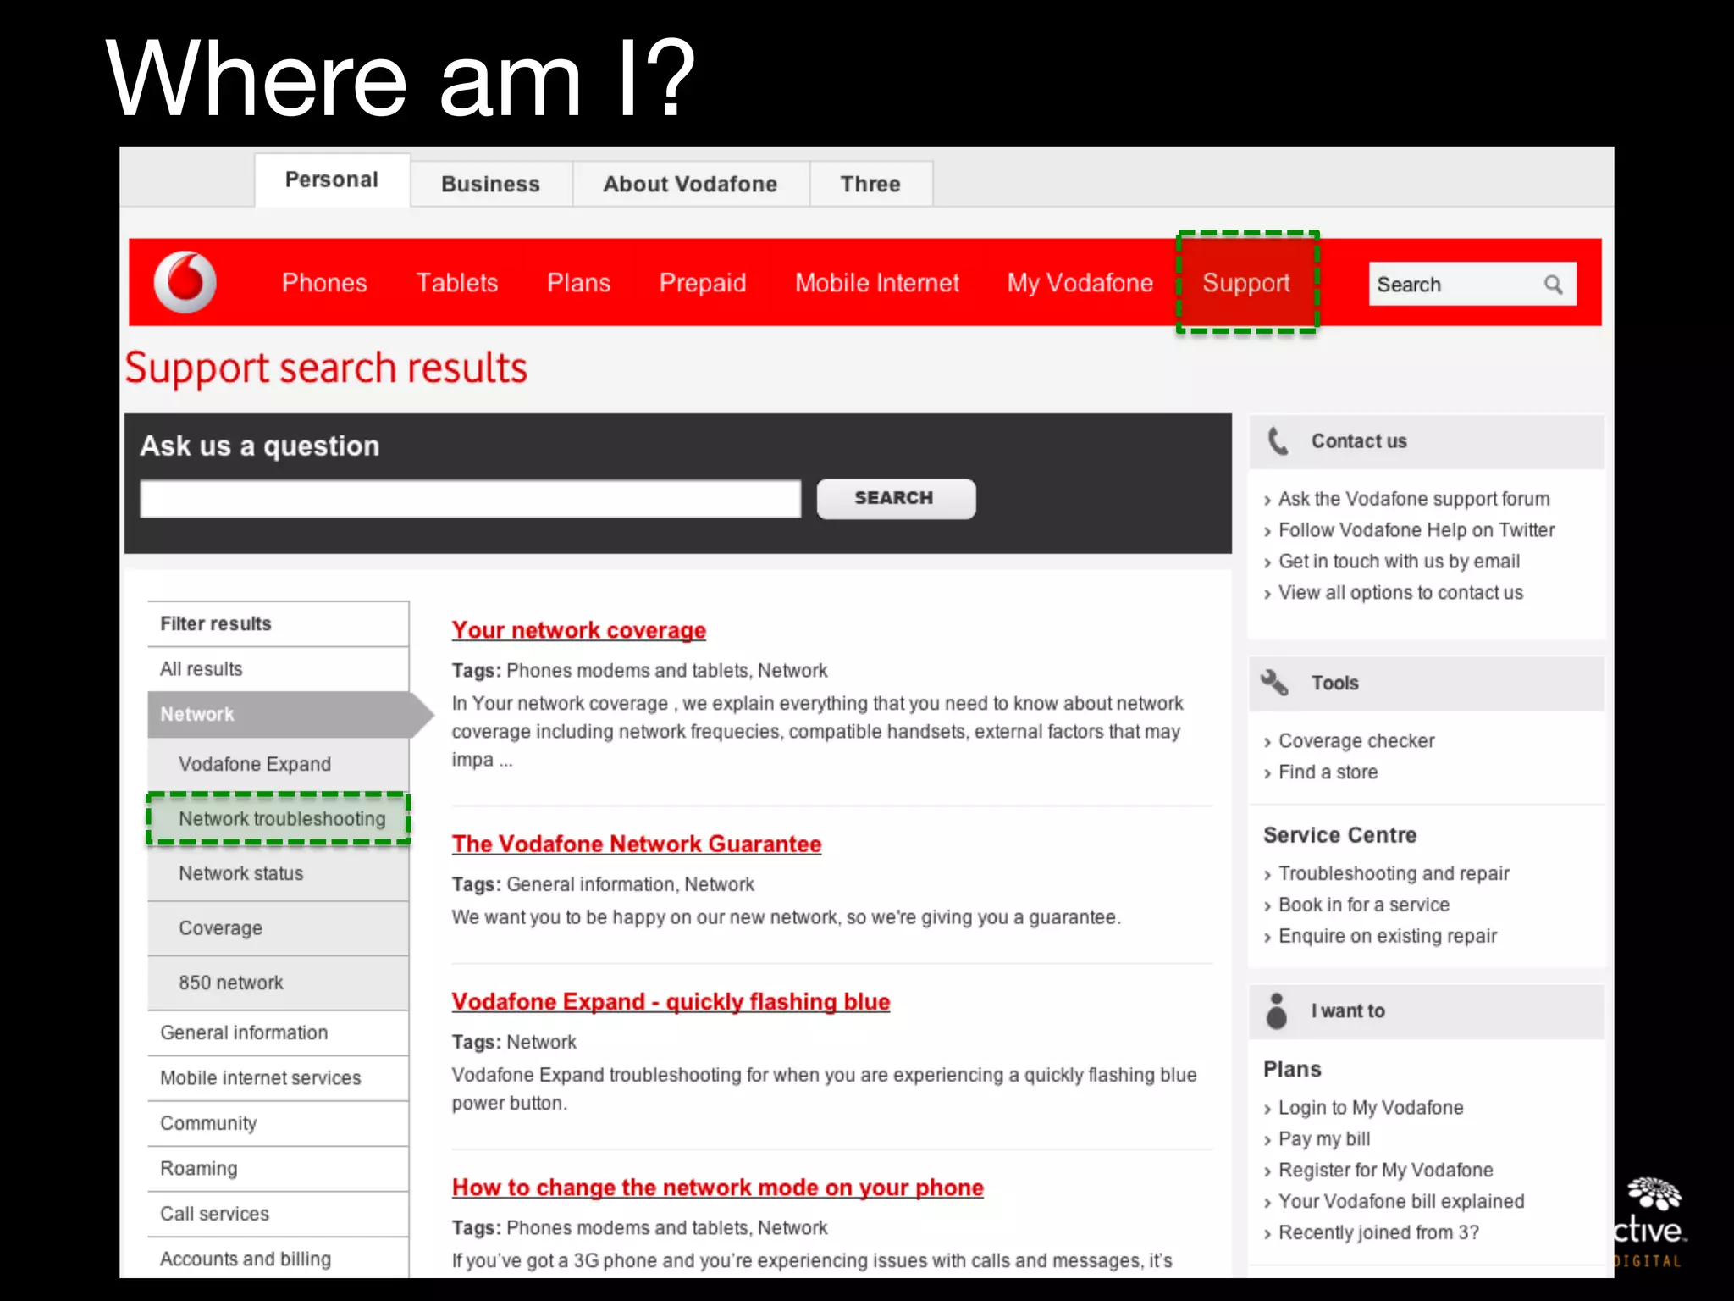Click Coverage checker link
The width and height of the screenshot is (1734, 1301).
coord(1356,741)
